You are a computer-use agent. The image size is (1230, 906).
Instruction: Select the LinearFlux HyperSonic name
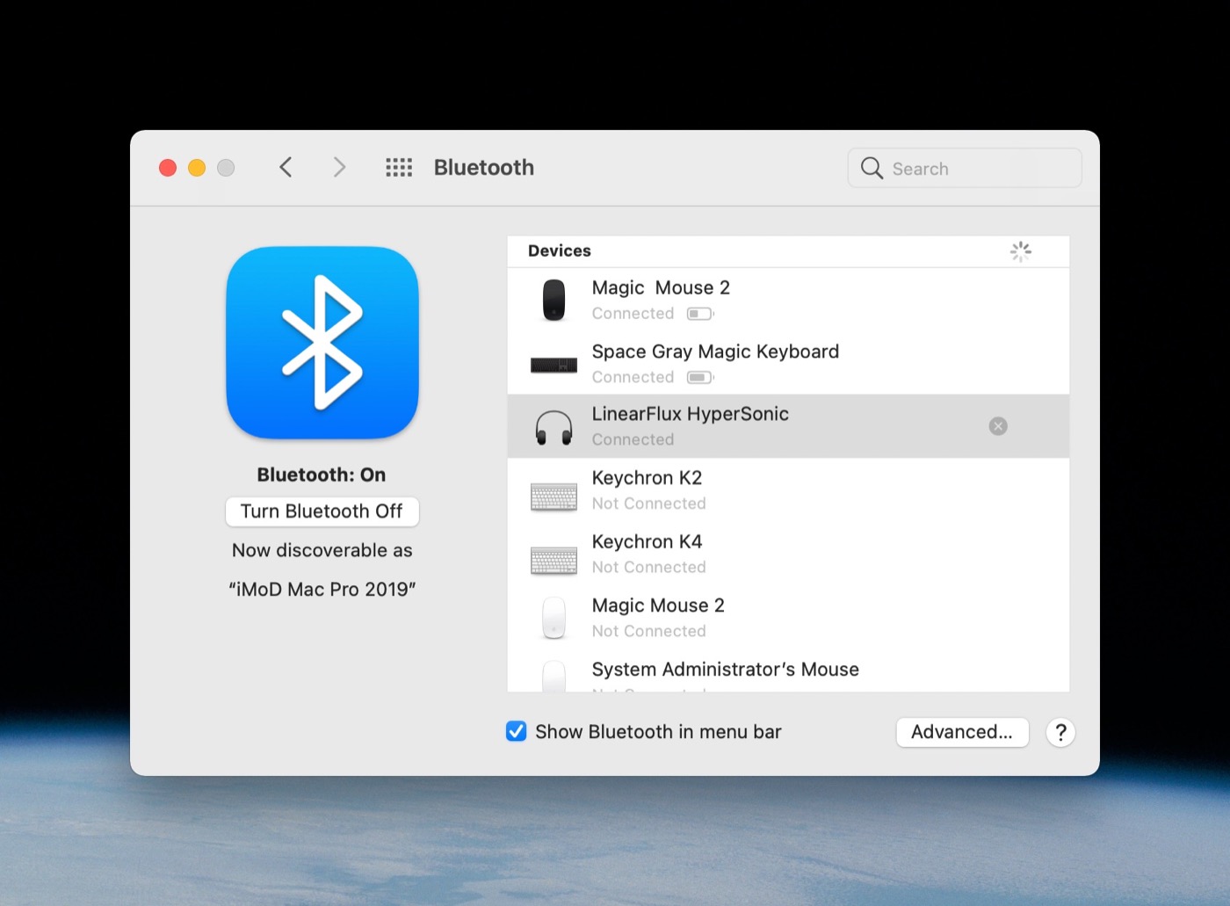pyautogui.click(x=690, y=414)
